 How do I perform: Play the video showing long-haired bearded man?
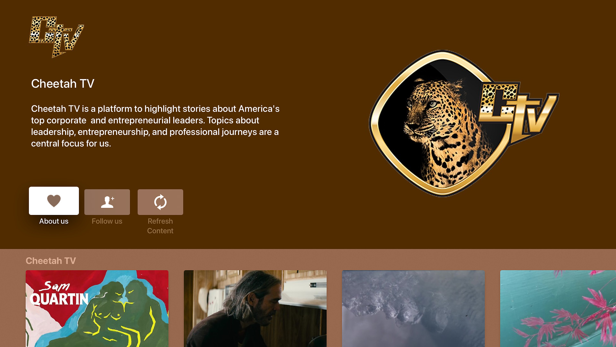[255, 308]
